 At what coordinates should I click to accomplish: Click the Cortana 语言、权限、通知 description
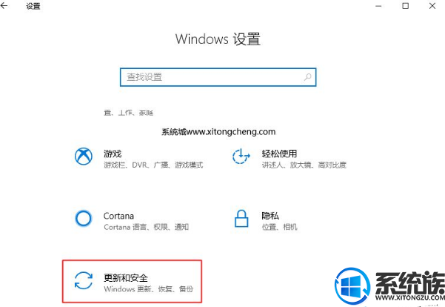click(x=146, y=227)
